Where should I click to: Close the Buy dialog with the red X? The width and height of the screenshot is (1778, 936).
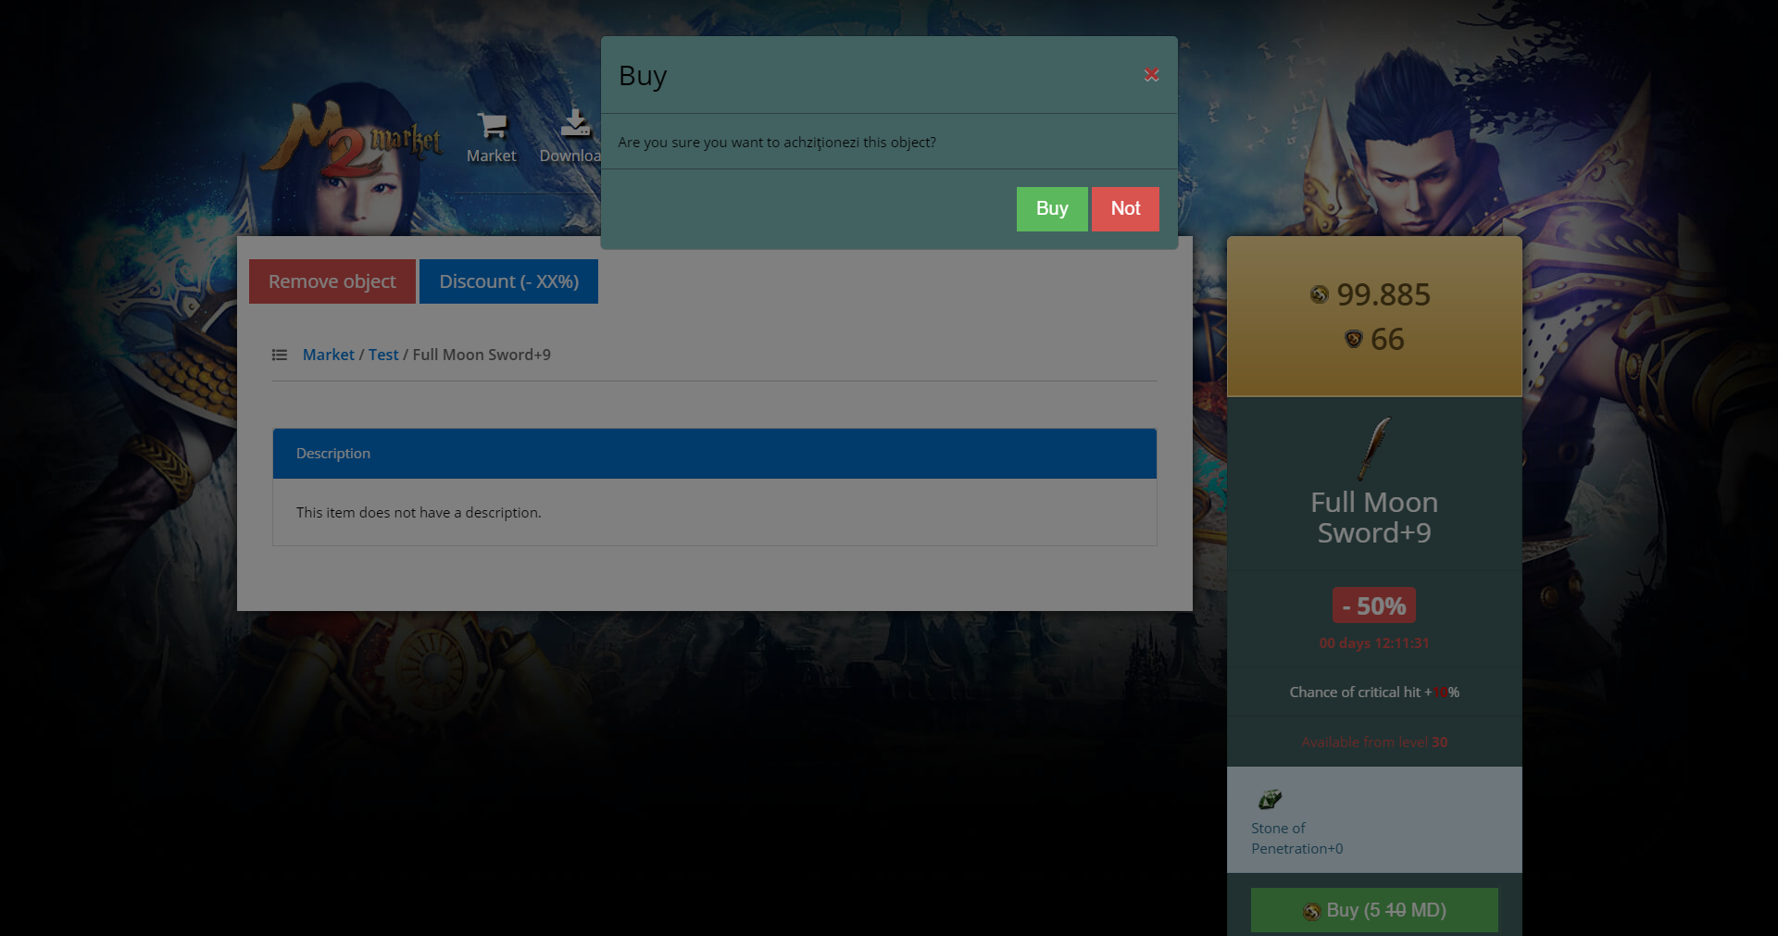click(1151, 75)
